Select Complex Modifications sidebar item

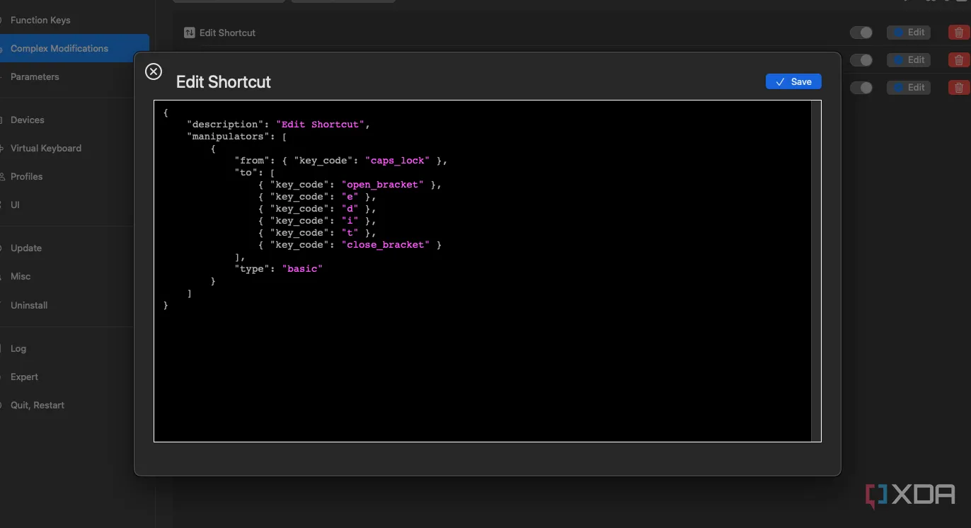pos(59,48)
